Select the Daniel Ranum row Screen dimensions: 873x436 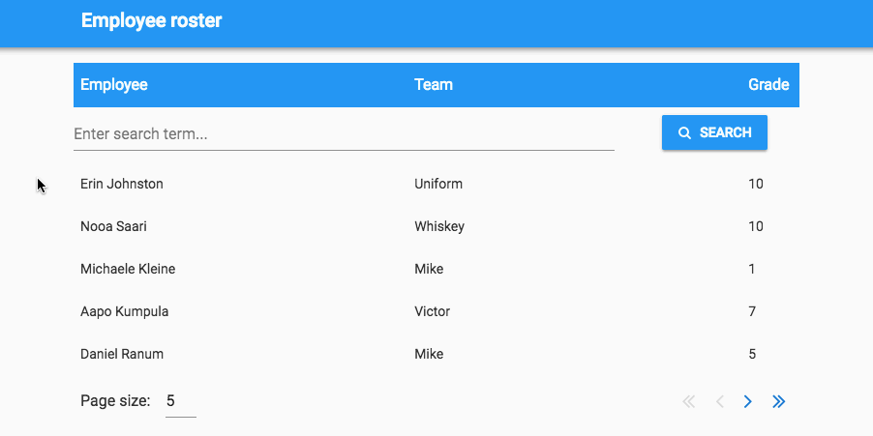pos(436,354)
